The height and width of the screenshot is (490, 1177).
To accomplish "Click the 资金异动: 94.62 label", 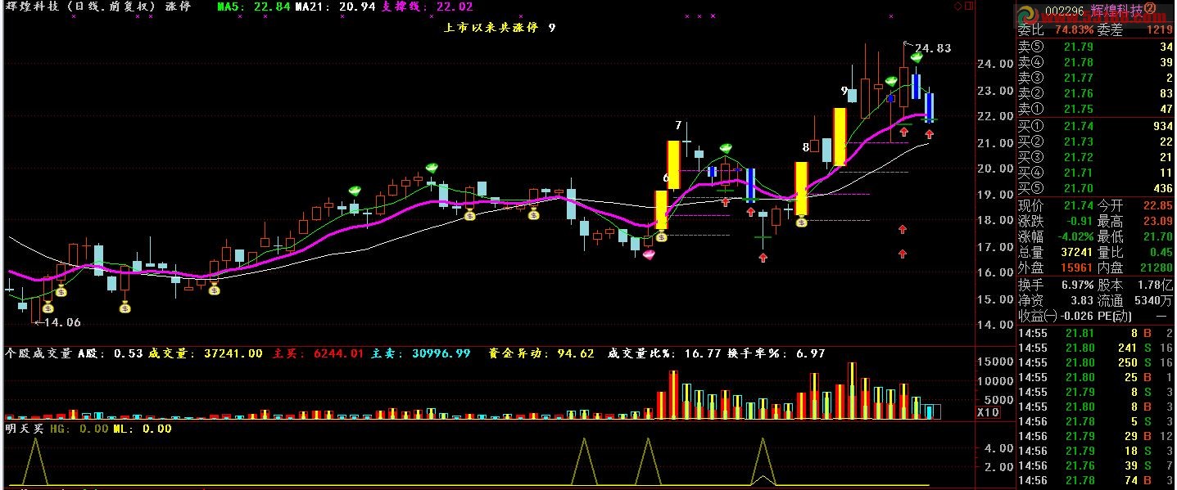I will pyautogui.click(x=541, y=353).
